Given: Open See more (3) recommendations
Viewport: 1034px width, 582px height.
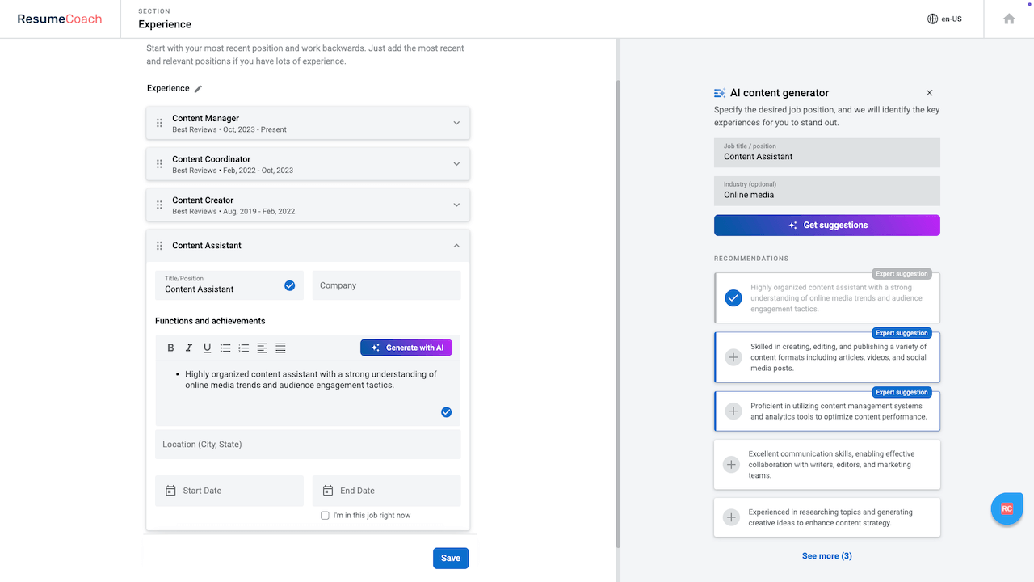Looking at the screenshot, I should click(x=826, y=555).
